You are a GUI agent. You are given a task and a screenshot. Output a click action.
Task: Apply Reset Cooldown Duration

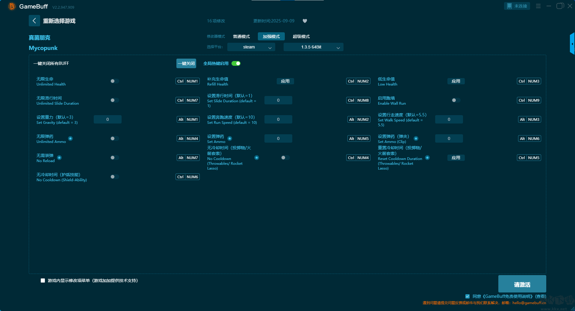(x=456, y=158)
